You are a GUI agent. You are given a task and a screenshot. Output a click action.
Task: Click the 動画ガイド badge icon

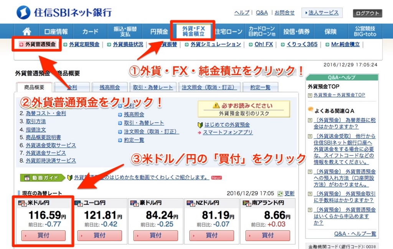(43, 178)
